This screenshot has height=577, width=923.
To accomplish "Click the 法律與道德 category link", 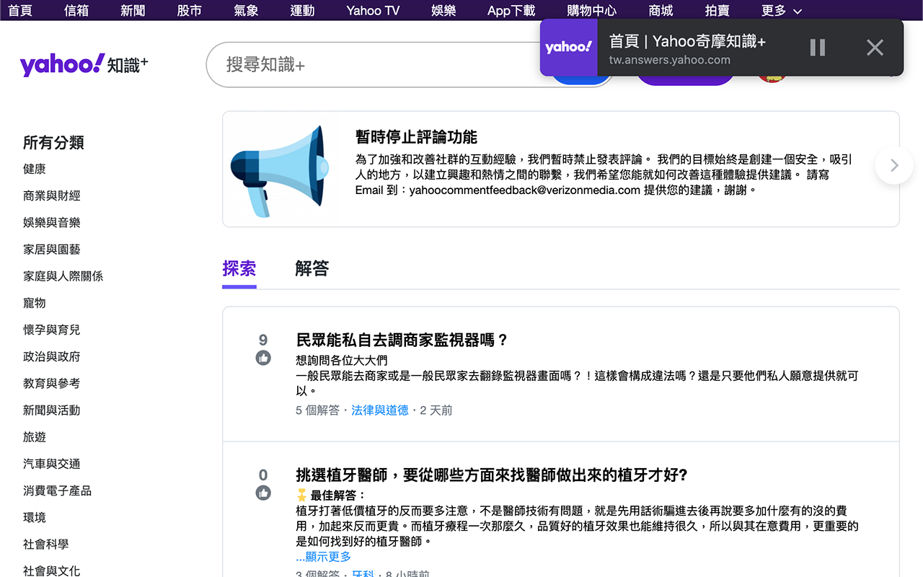I will pyautogui.click(x=380, y=410).
